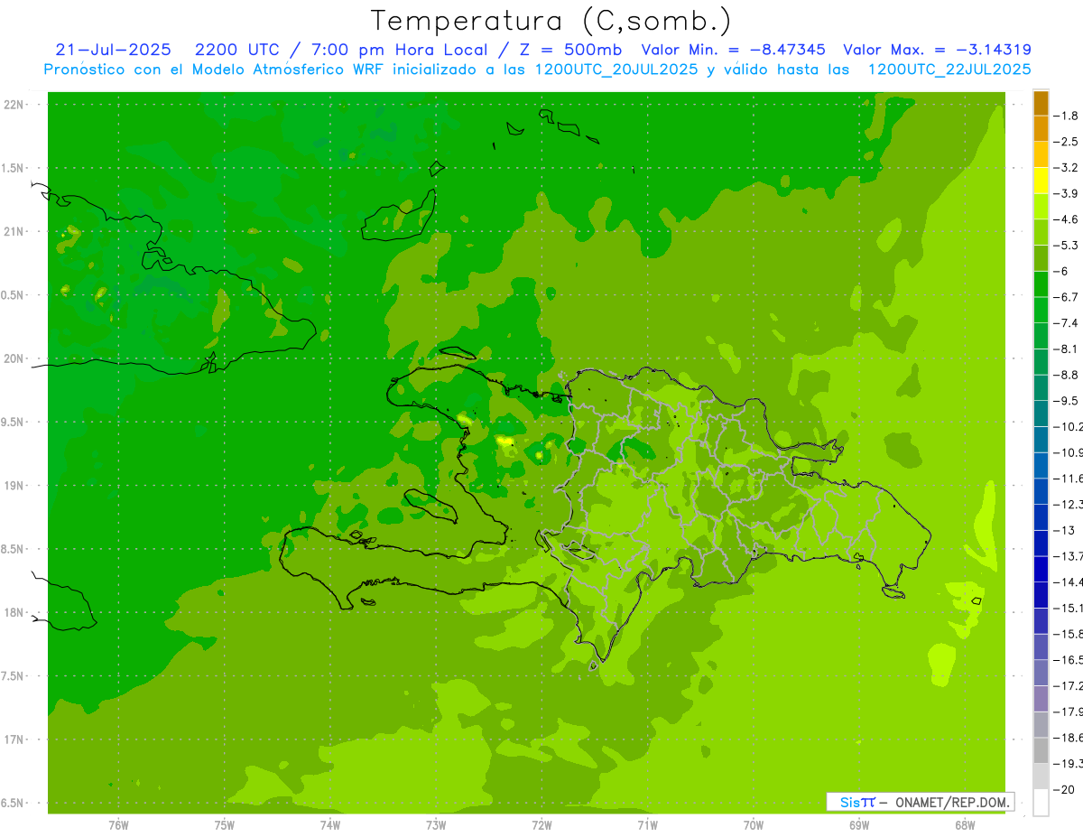Click the blue swatch between -13 and -13.7
This screenshot has width=1083, height=837.
tap(1041, 543)
